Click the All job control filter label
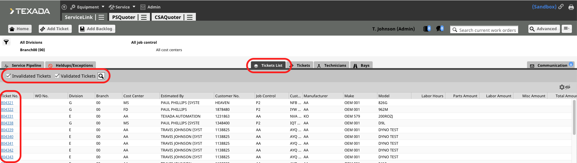The width and height of the screenshot is (577, 163). click(144, 42)
